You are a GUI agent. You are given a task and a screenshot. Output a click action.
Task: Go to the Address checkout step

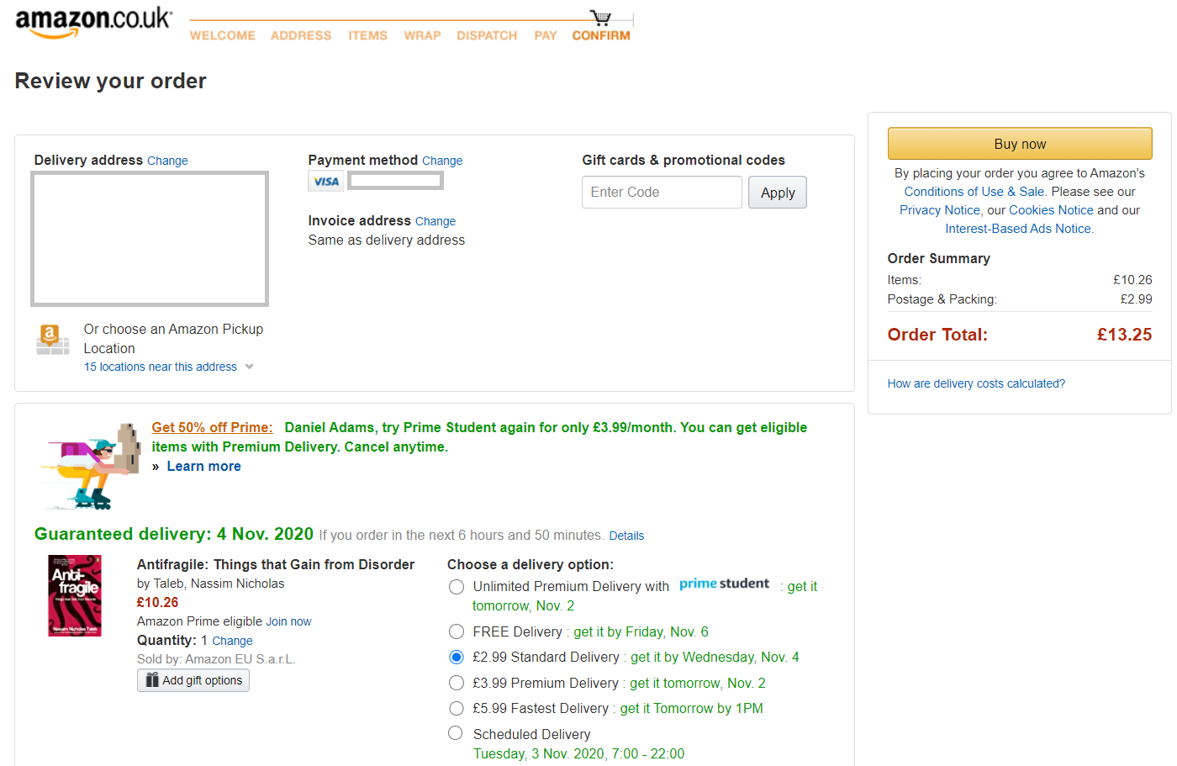click(301, 35)
